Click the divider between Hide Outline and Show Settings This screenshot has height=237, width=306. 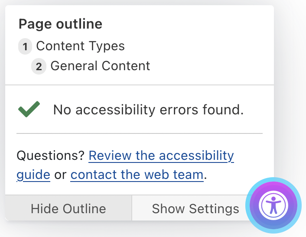pos(131,208)
